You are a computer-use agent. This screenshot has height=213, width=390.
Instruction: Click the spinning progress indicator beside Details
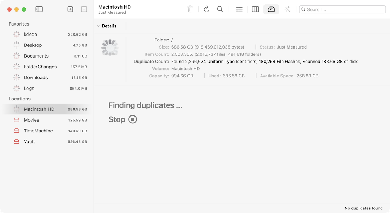tap(110, 47)
